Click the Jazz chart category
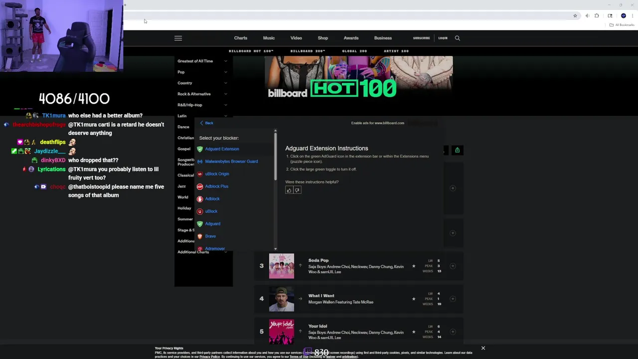 tap(182, 186)
